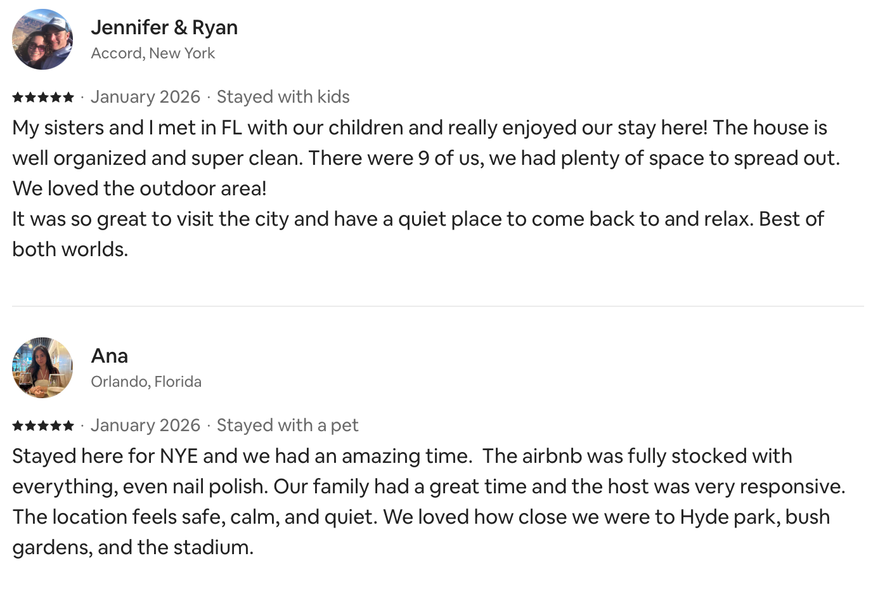Click the five-star rating on Ana's review
885x596 pixels.
[x=43, y=425]
